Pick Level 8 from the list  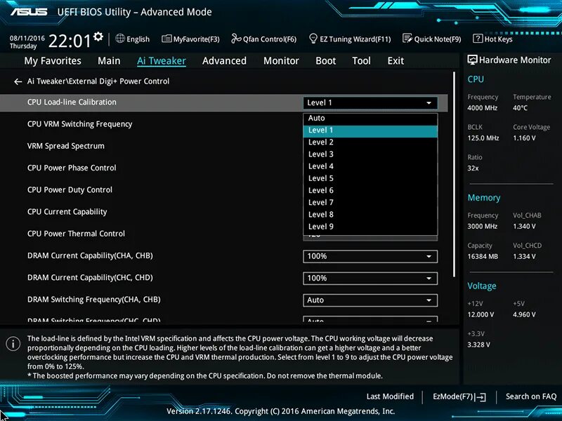(x=370, y=215)
